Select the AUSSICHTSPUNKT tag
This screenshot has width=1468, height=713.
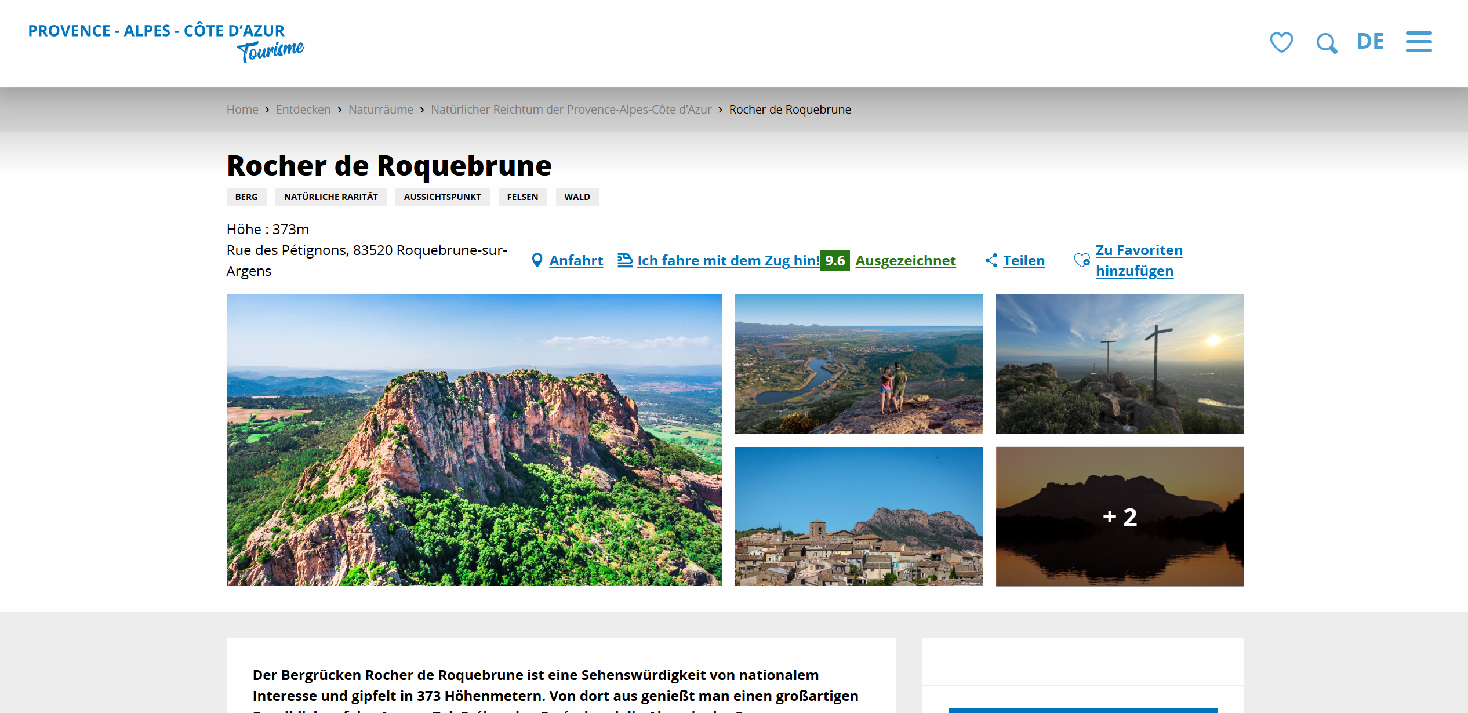(x=442, y=197)
